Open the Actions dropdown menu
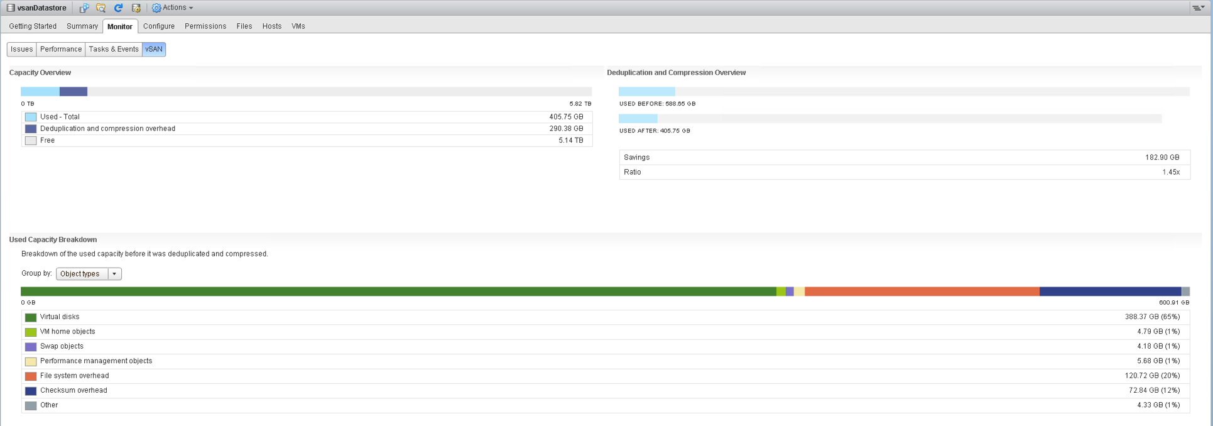This screenshot has width=1213, height=426. [178, 8]
